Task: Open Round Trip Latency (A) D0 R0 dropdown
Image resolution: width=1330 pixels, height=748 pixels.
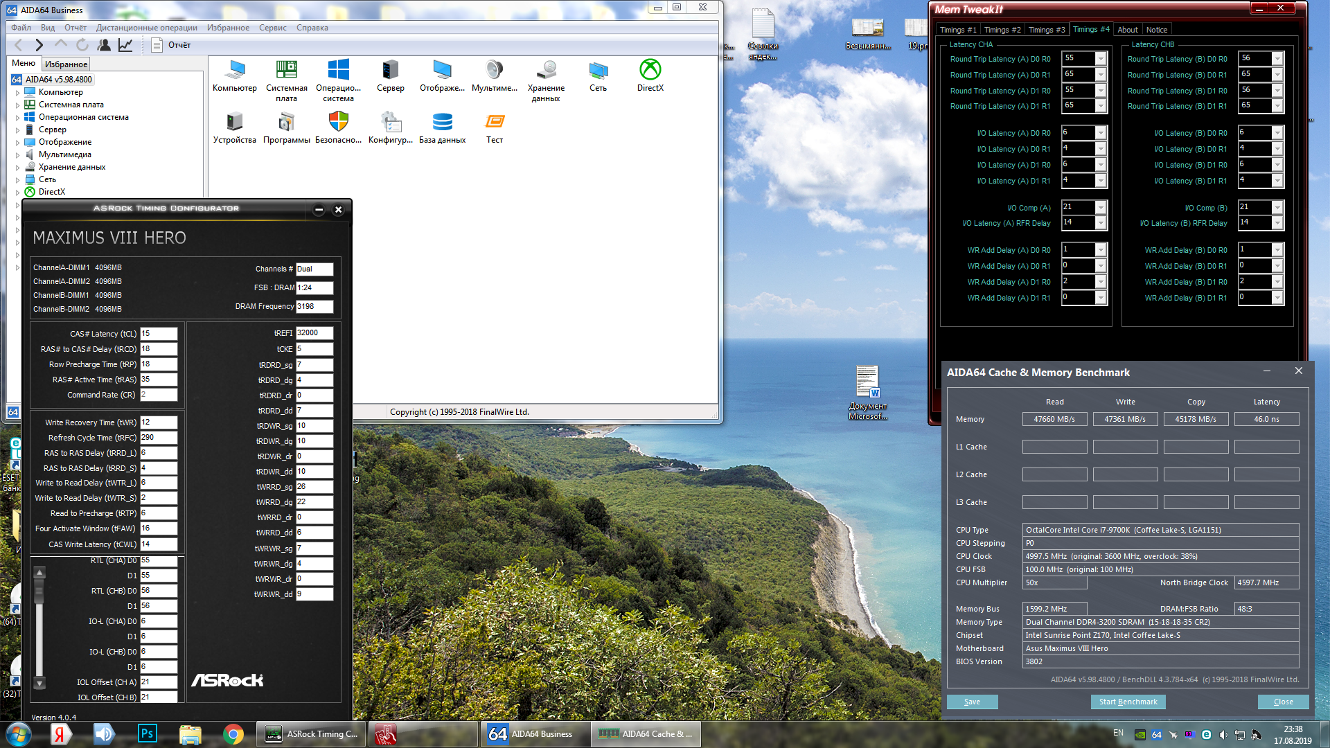Action: (x=1100, y=59)
